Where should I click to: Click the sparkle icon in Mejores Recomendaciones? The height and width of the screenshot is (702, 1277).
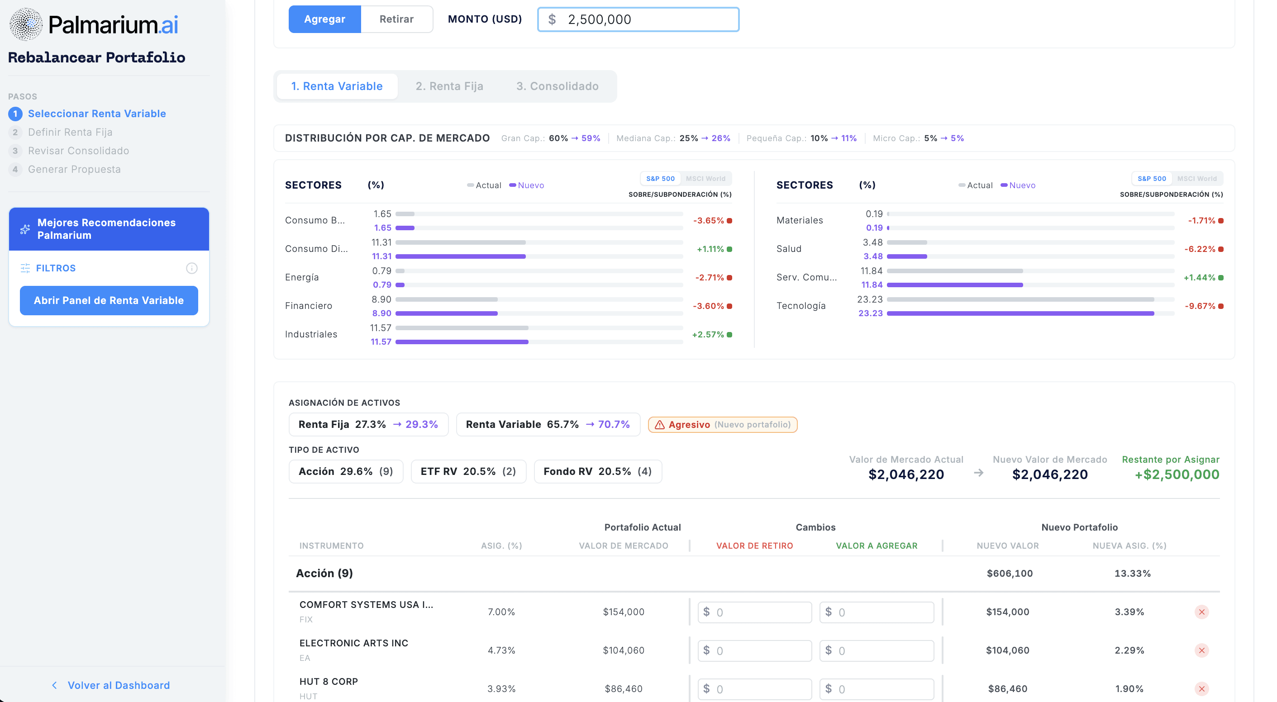(x=25, y=229)
